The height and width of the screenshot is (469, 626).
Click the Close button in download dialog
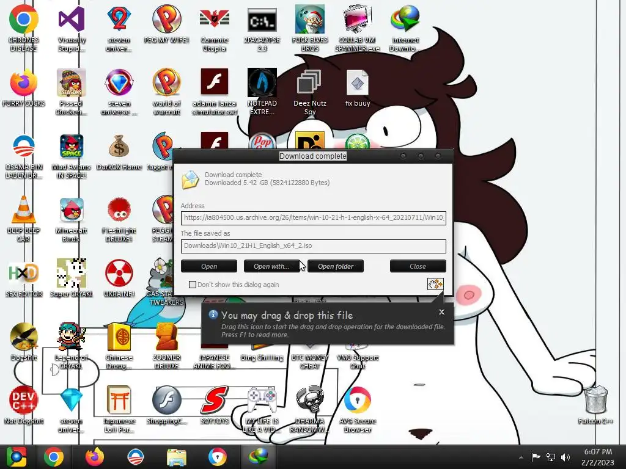pyautogui.click(x=418, y=266)
